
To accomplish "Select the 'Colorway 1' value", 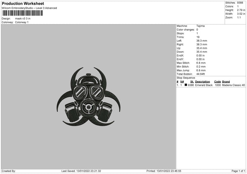I will click(22, 22).
